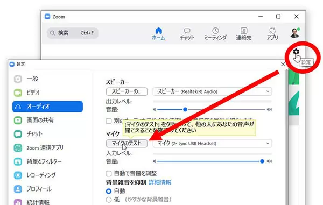
Task: Click the オーディオ headphone icon
Action: pos(18,107)
